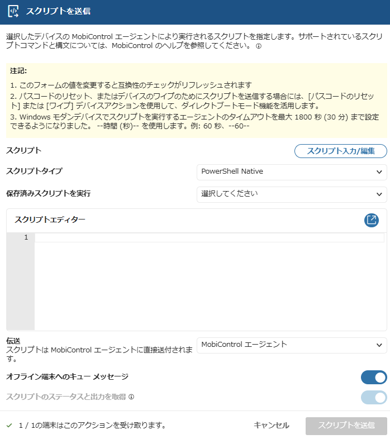This screenshot has width=390, height=439.
Task: Click the スクリプトエディター heading
Action: (50, 220)
